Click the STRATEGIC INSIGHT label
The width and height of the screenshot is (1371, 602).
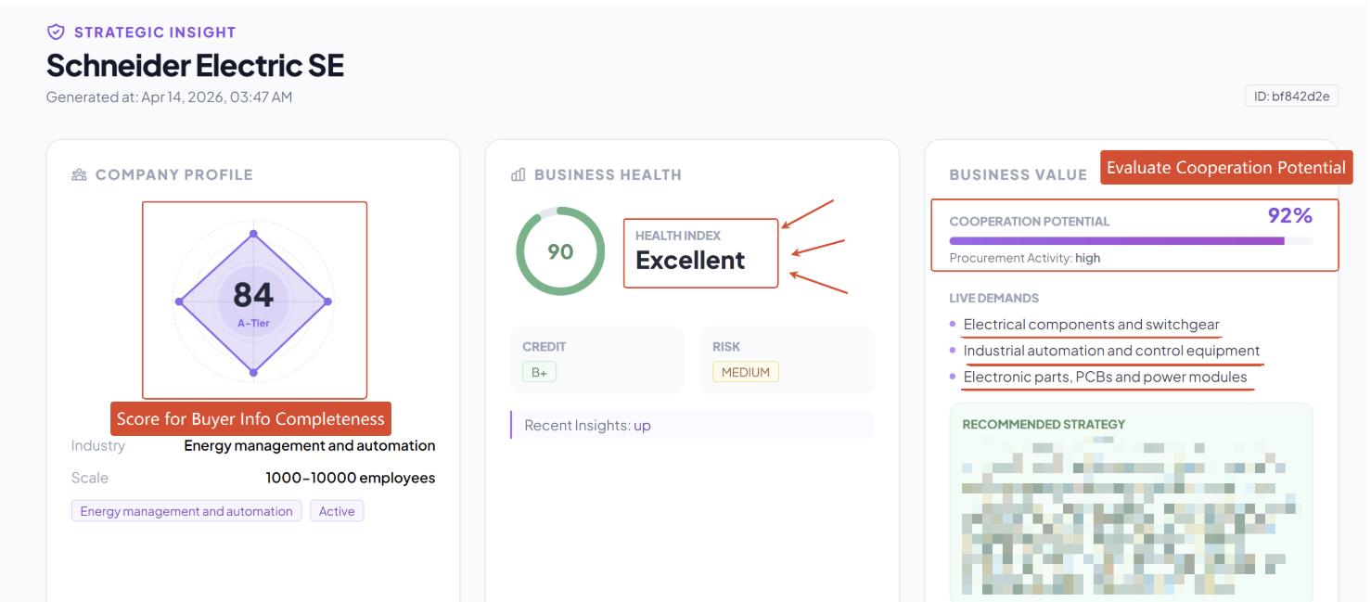point(155,32)
